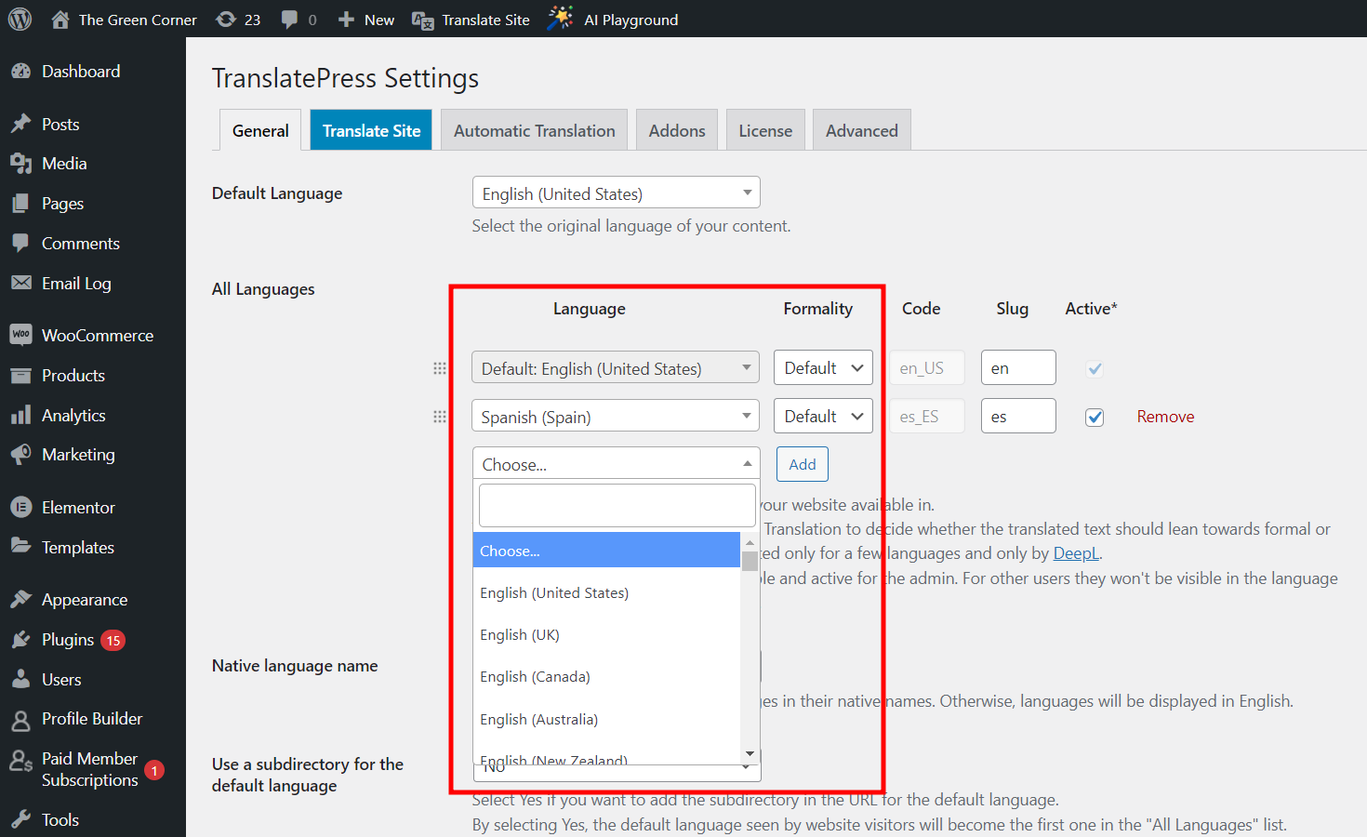Open the updates icon showing 23

pyautogui.click(x=237, y=19)
